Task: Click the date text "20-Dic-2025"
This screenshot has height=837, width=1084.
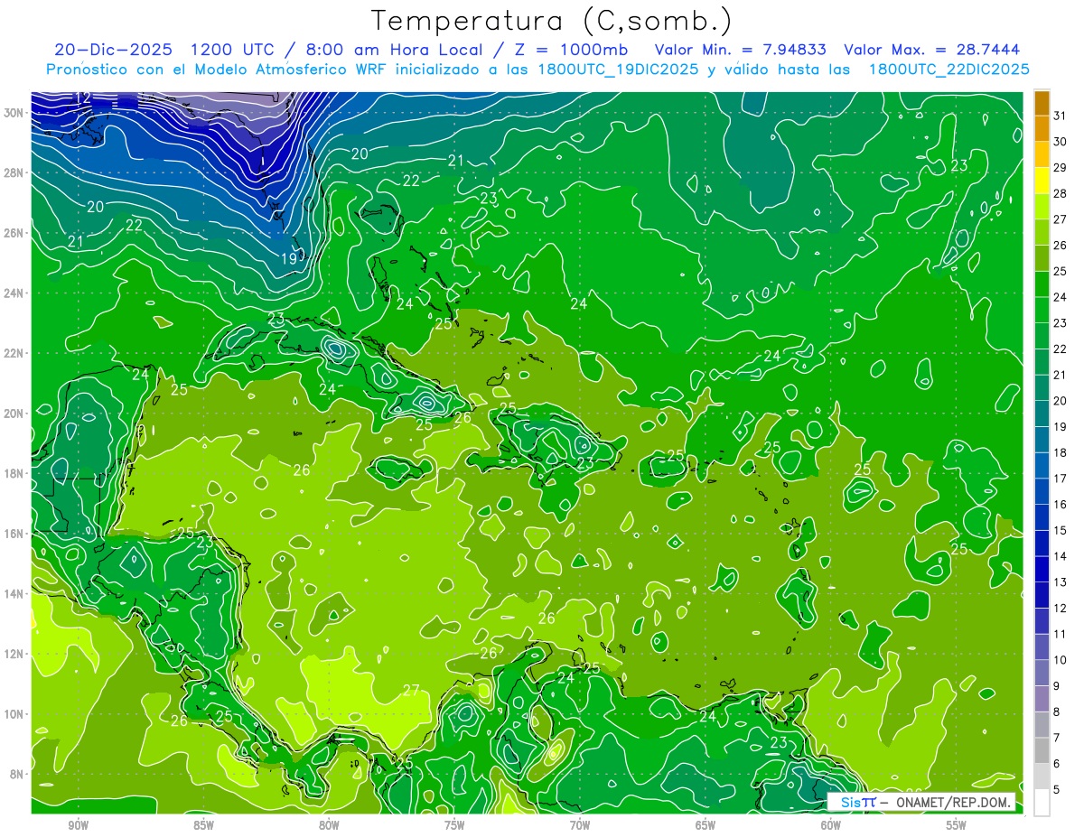Action: click(x=113, y=50)
